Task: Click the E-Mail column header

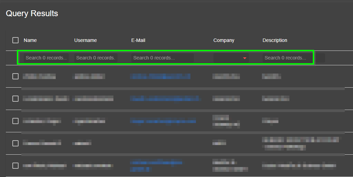Action: pos(138,40)
